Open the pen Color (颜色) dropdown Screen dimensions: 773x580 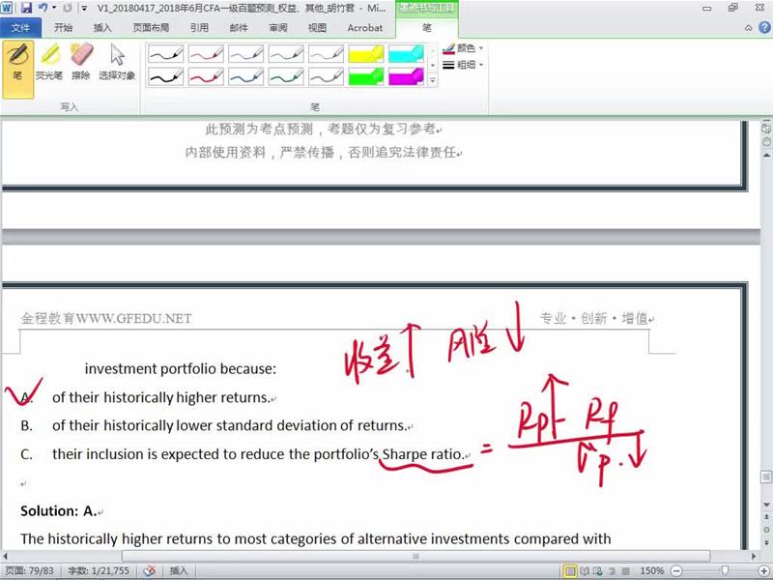pos(464,48)
